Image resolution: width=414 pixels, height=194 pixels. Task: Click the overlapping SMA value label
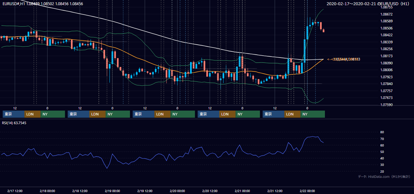point(344,59)
